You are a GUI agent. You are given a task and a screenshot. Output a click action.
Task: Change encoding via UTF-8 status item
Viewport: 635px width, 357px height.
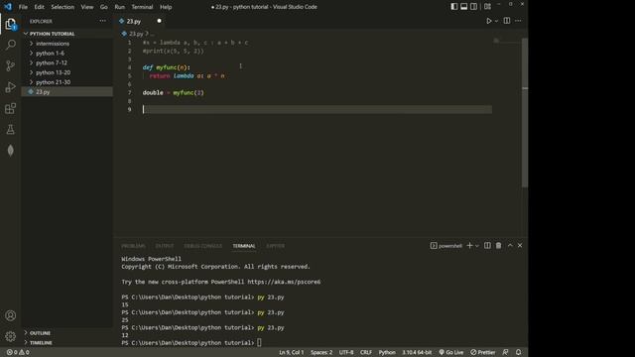(x=346, y=352)
